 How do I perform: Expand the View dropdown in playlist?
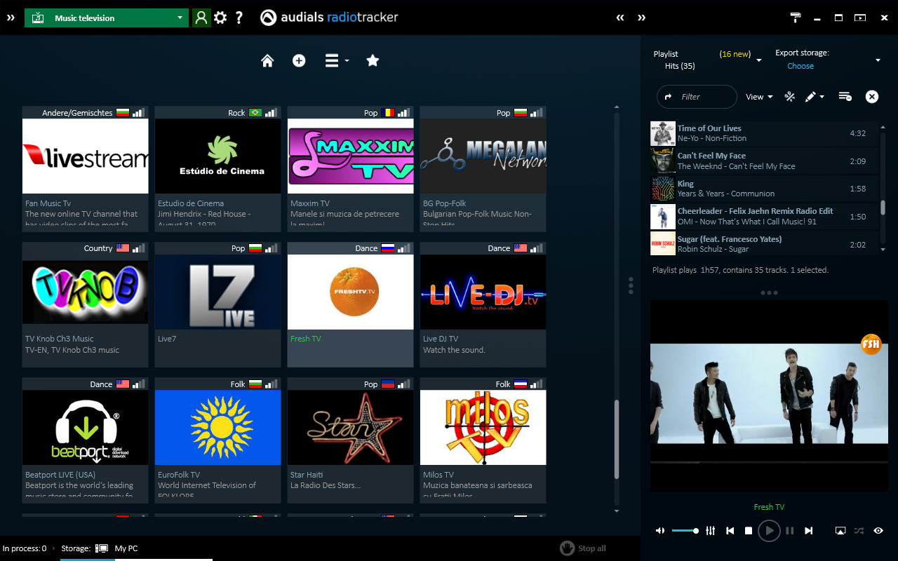pyautogui.click(x=759, y=97)
